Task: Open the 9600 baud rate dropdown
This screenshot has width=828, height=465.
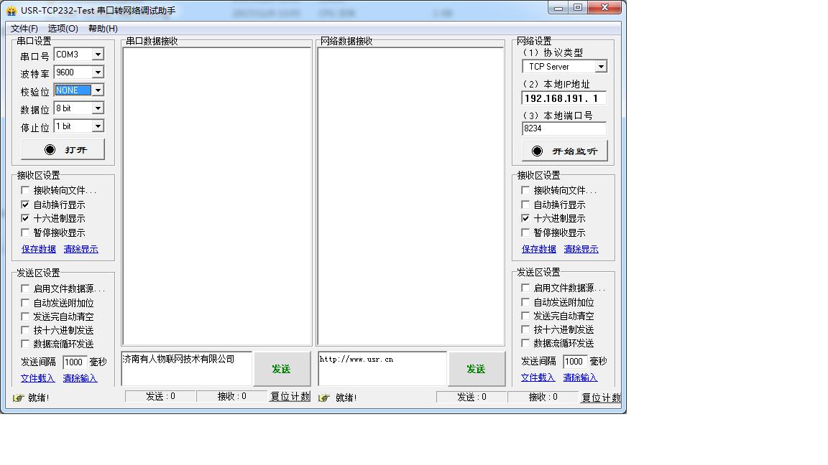Action: (98, 72)
